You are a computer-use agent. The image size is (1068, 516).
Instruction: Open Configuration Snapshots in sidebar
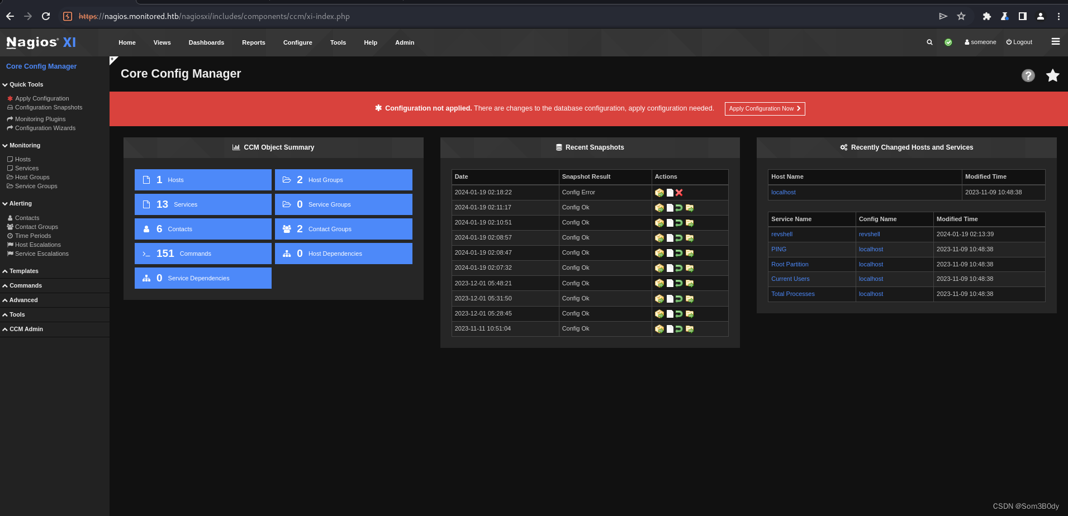[49, 108]
